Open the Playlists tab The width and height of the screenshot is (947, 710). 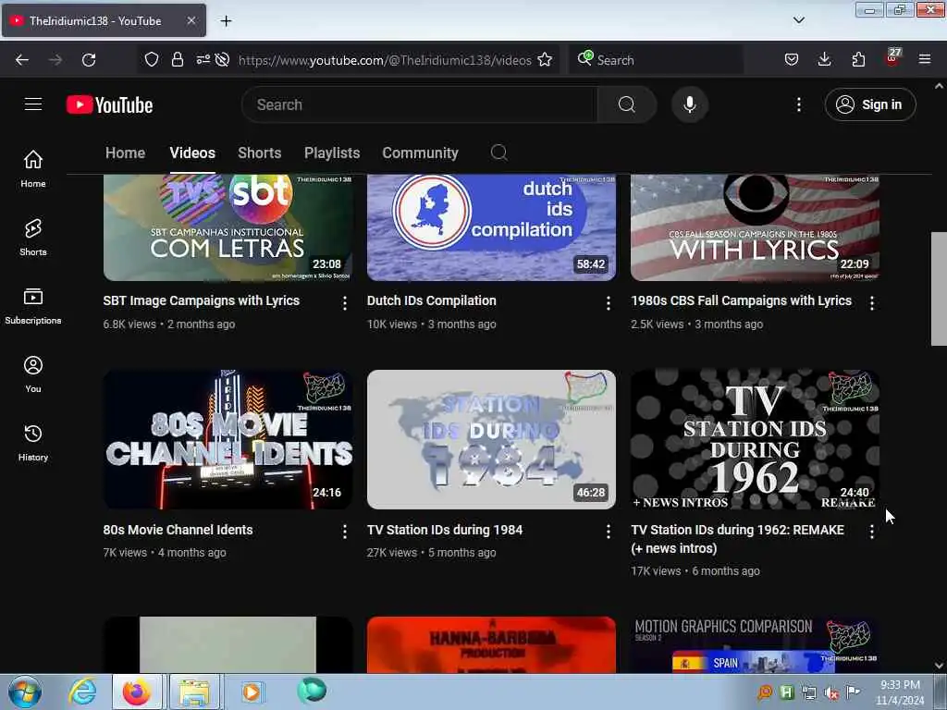pos(332,153)
